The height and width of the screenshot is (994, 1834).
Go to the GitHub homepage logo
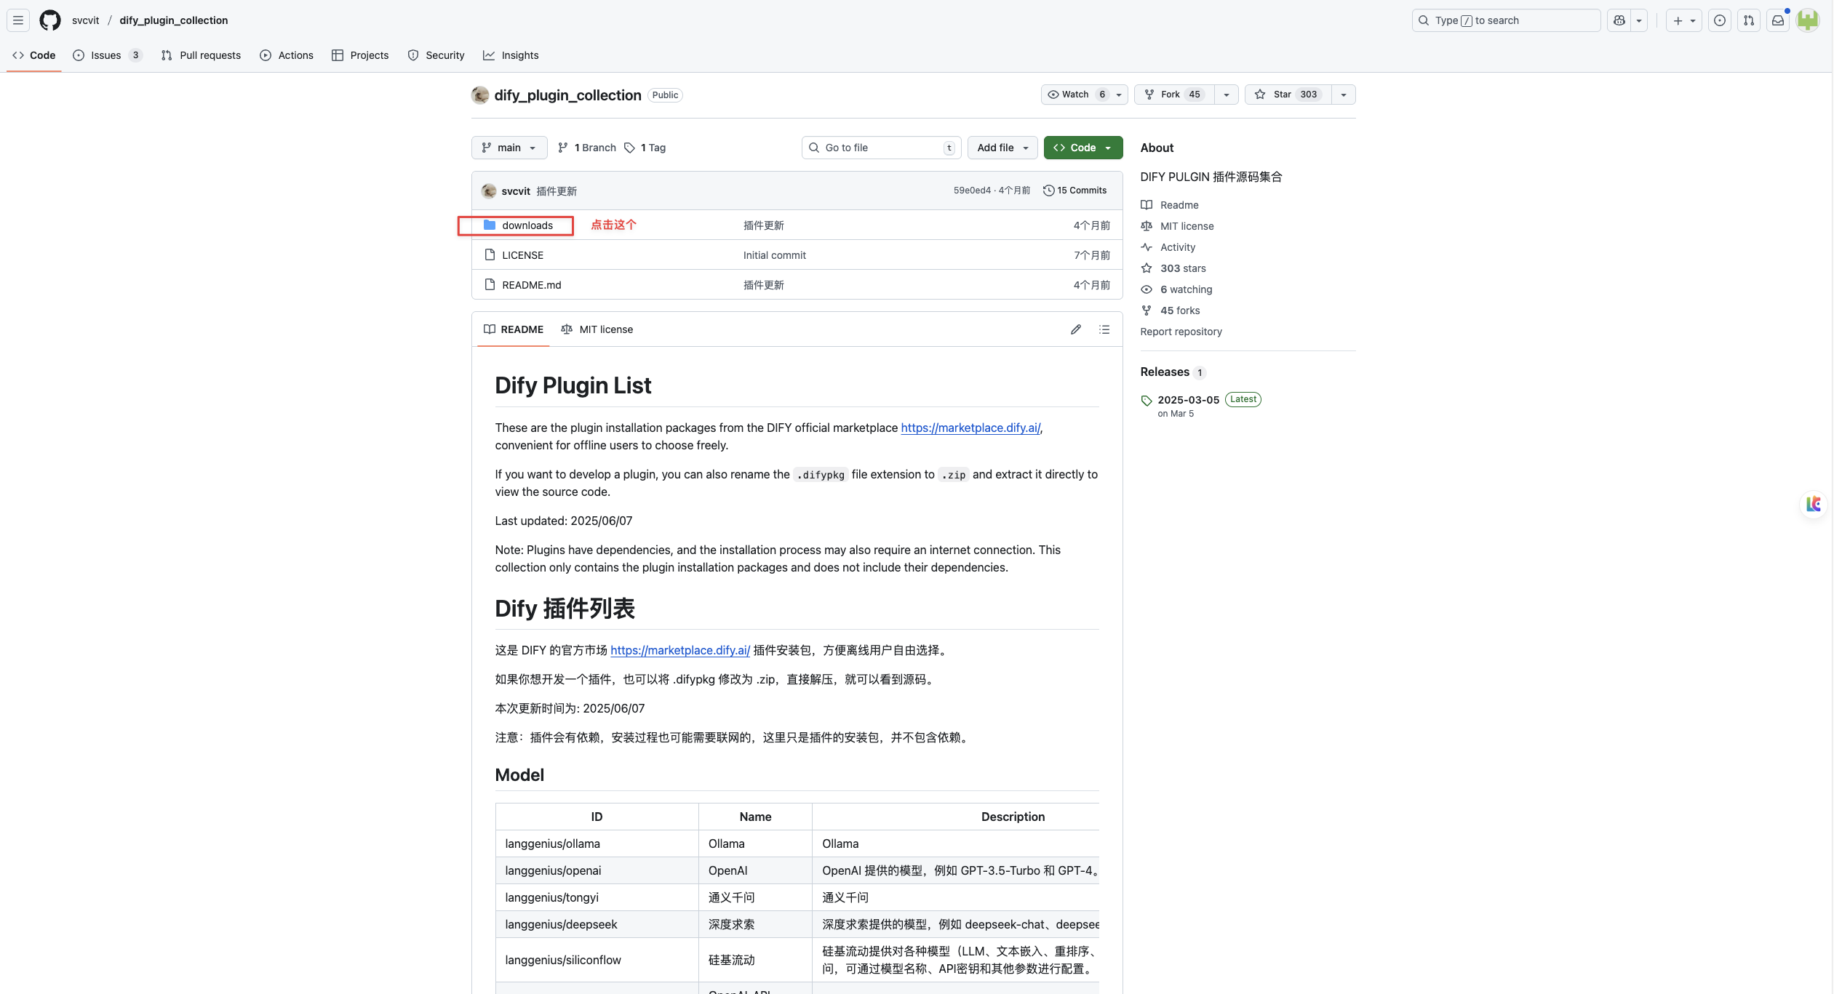[50, 20]
